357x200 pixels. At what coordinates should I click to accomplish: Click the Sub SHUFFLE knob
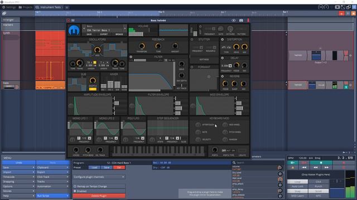point(93,81)
